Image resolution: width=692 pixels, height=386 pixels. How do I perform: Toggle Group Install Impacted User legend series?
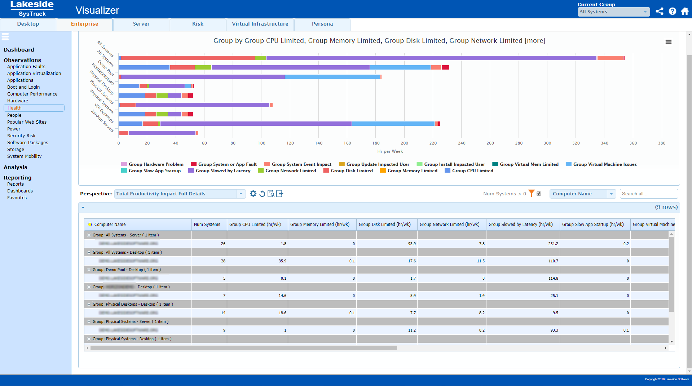451,164
